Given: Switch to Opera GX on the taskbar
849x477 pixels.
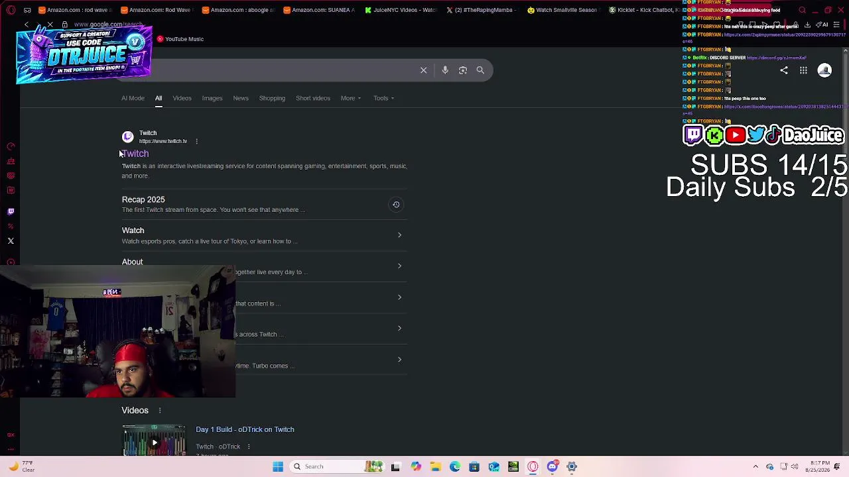Looking at the screenshot, I should pos(533,466).
